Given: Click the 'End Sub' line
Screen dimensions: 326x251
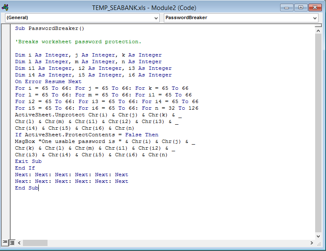Looking at the screenshot, I should (26, 188).
